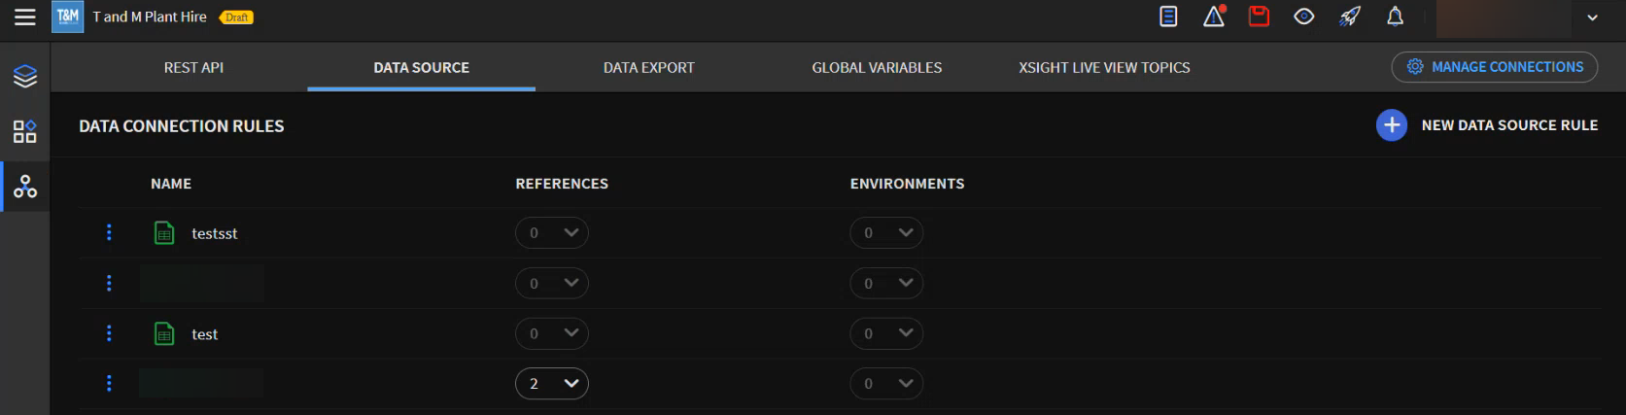Expand the user account chevron
This screenshot has width=1626, height=415.
tap(1592, 17)
